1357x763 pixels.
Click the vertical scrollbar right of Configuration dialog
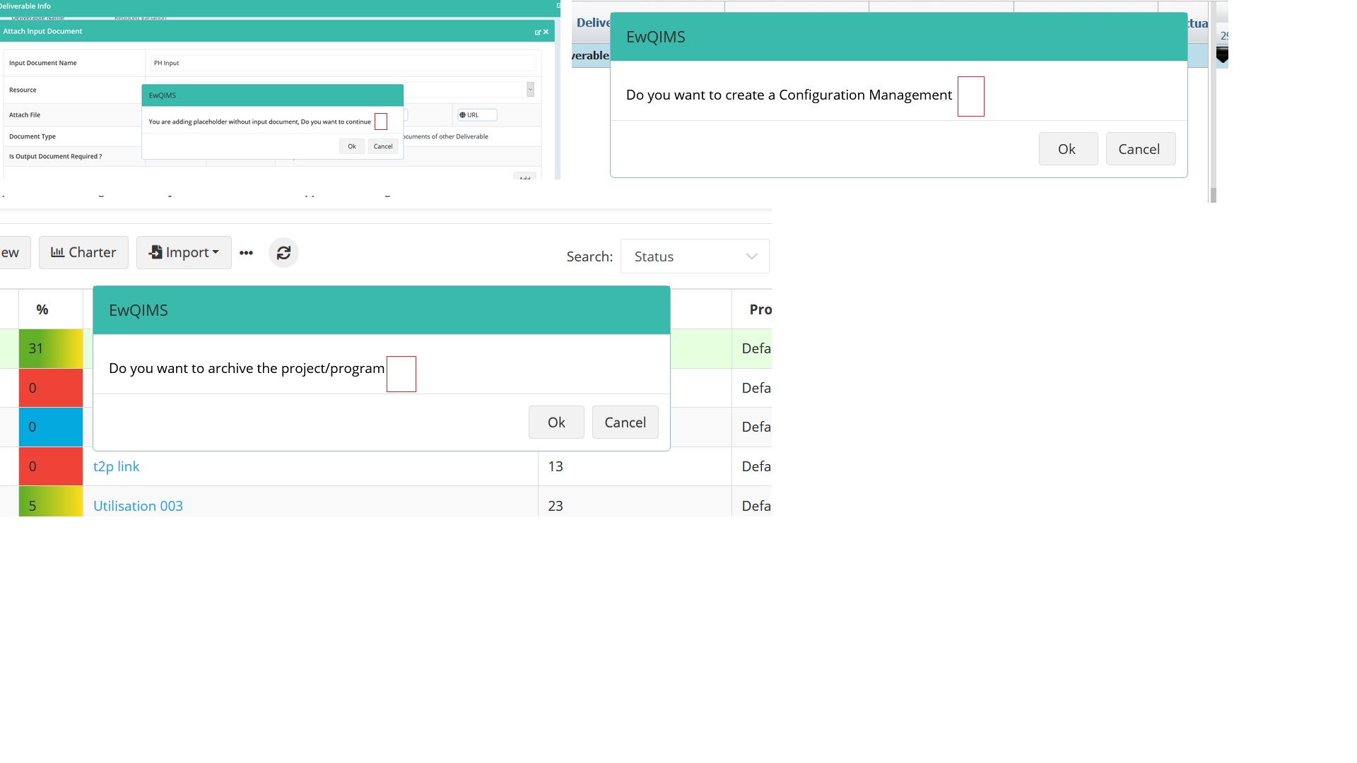coord(1213,102)
